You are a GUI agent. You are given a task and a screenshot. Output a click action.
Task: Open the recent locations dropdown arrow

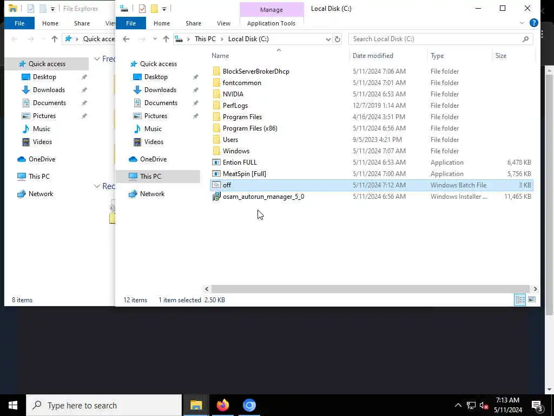point(155,39)
